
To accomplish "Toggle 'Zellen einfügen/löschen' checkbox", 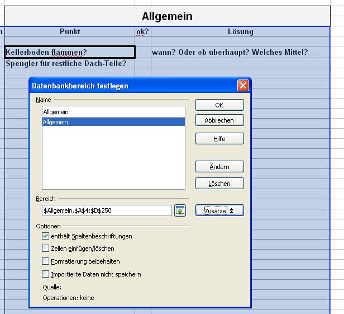I will click(x=46, y=249).
